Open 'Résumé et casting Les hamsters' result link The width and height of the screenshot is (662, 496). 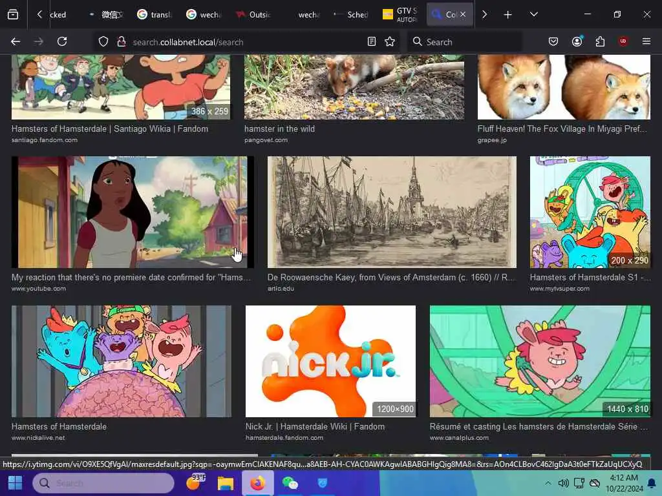pos(539,427)
